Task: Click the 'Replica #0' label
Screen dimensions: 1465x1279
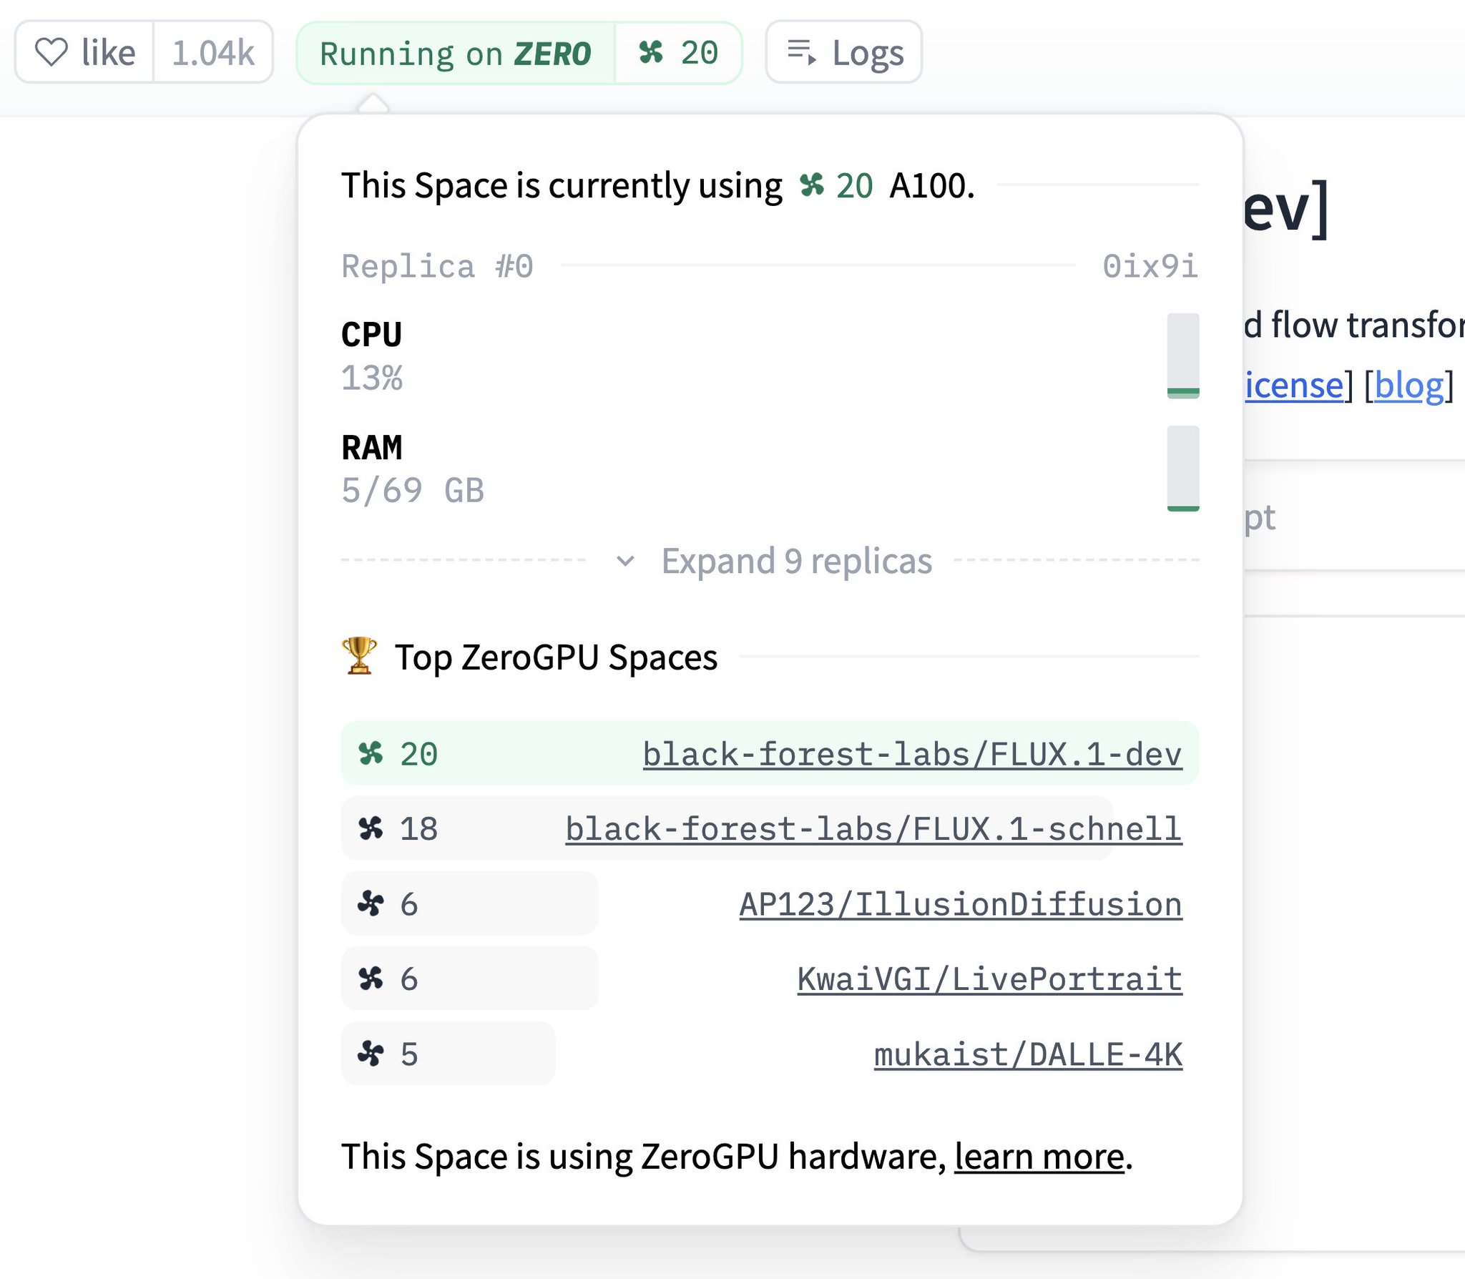Action: click(x=437, y=266)
